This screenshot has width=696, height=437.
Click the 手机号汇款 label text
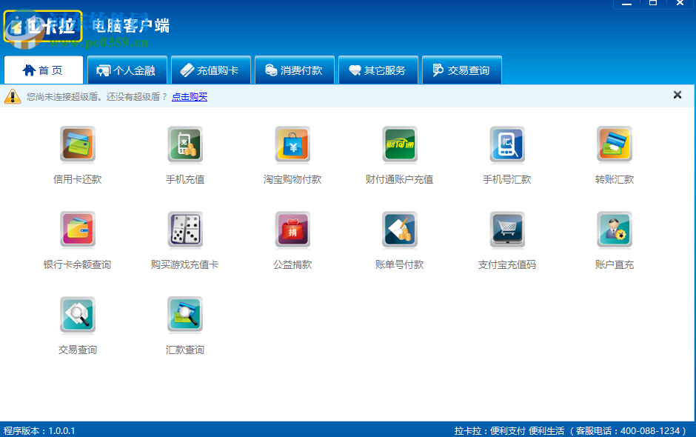507,179
